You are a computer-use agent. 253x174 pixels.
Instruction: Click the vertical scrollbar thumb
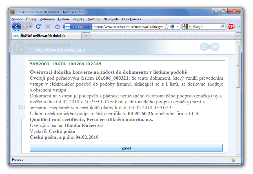click(238, 66)
